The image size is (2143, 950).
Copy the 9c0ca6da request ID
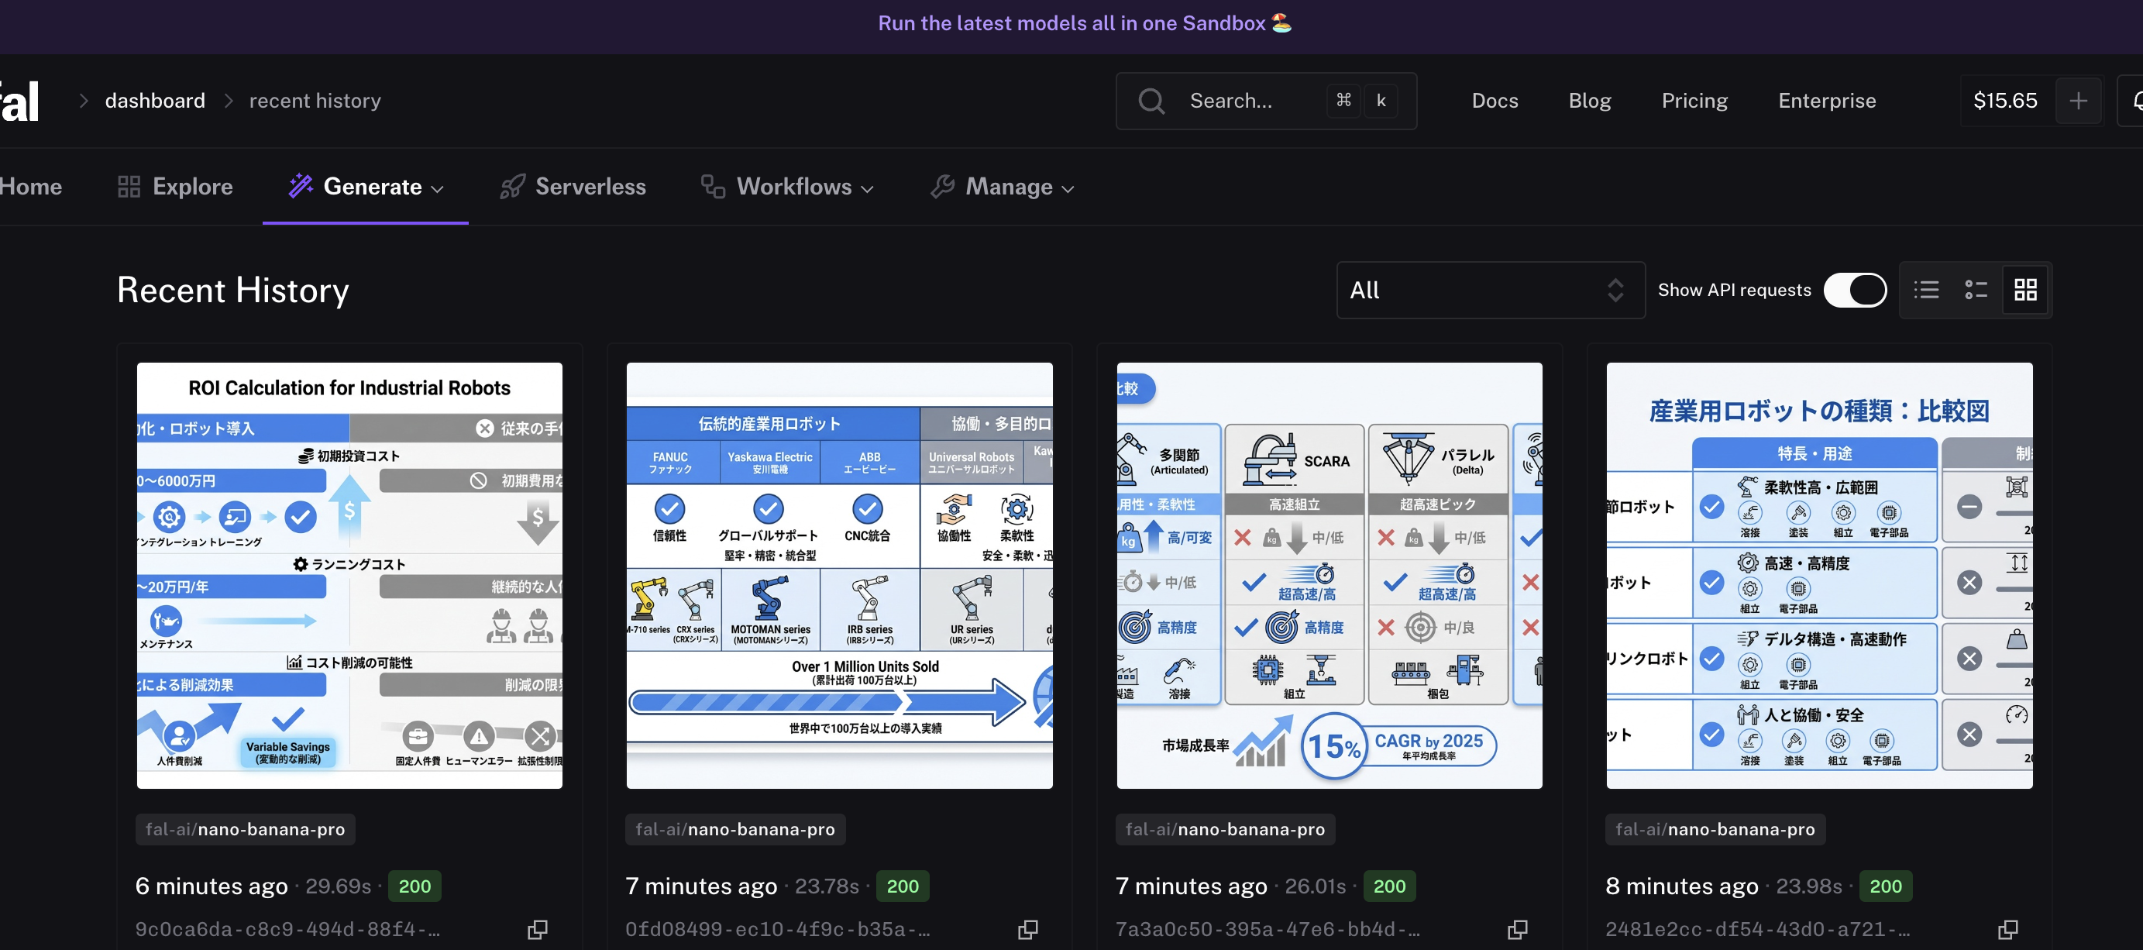click(x=538, y=929)
